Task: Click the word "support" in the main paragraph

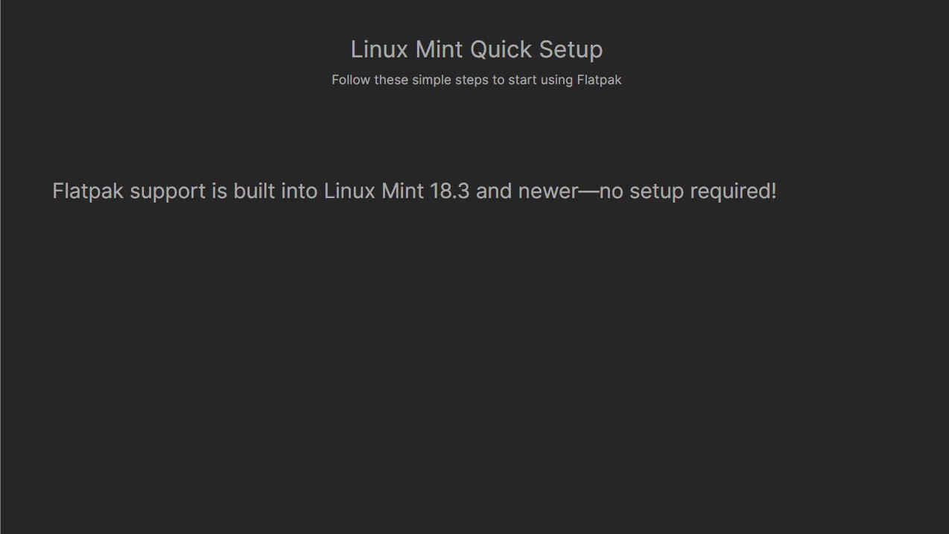Action: pyautogui.click(x=168, y=191)
